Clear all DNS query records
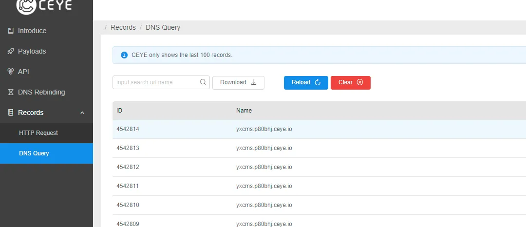This screenshot has height=227, width=526. pyautogui.click(x=350, y=82)
